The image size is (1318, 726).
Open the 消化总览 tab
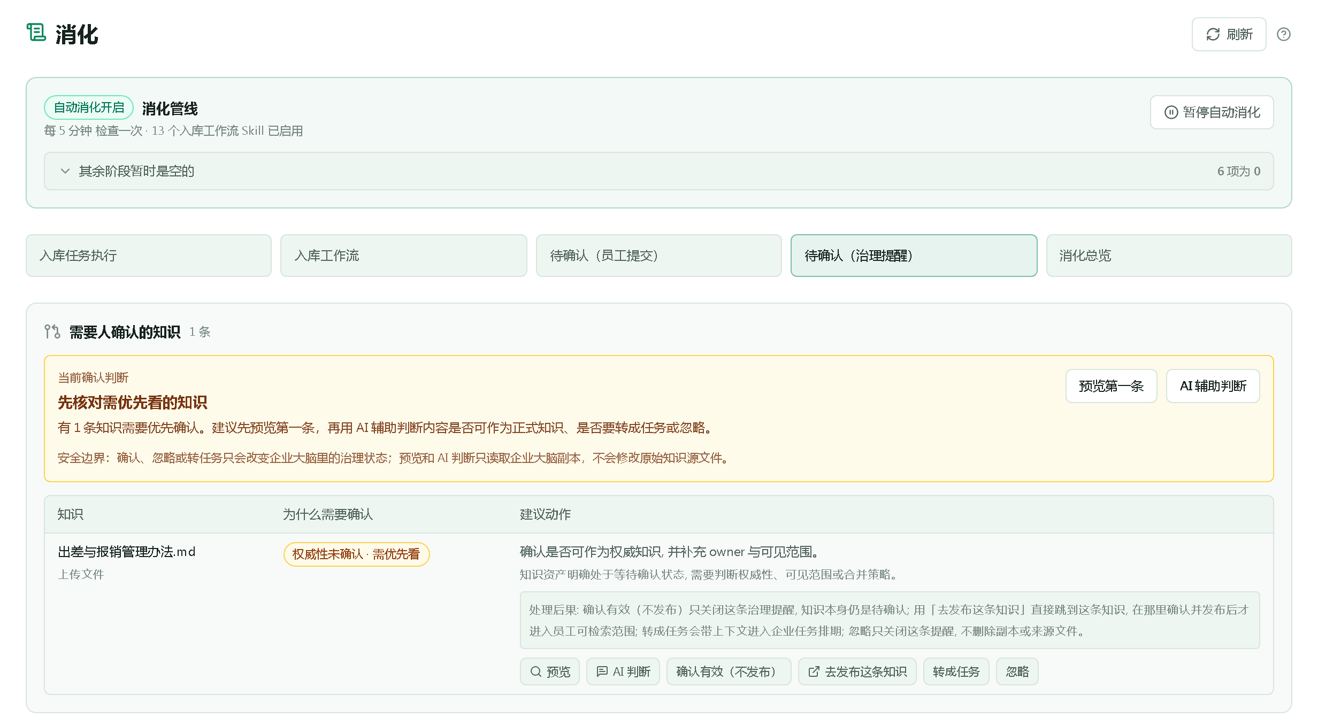click(1169, 256)
